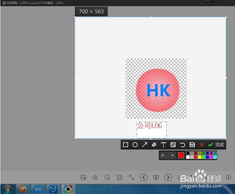Select the arrow drawing tool
Image resolution: width=235 pixels, height=194 pixels.
(145, 145)
